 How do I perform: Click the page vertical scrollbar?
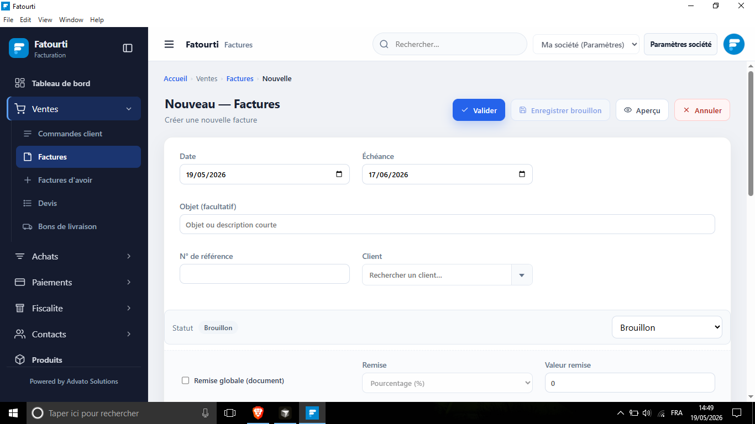click(x=751, y=133)
